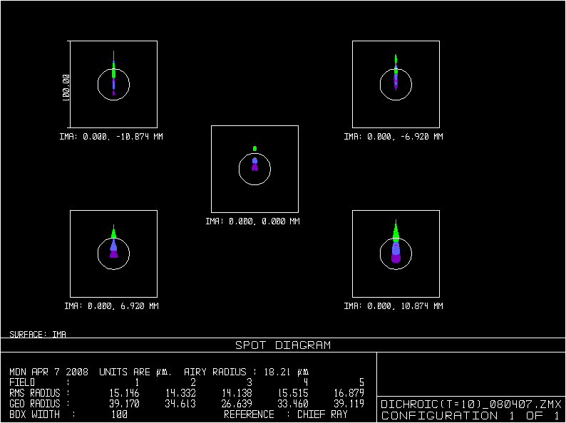The height and width of the screenshot is (423, 566).
Task: Click the SURFACE: IMA text
Action: (38, 334)
